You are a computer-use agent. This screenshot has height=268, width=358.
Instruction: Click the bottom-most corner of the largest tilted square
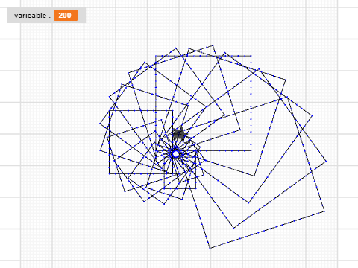click(x=210, y=248)
